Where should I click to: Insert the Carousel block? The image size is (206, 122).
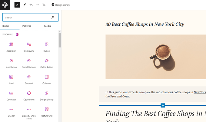click(29, 79)
